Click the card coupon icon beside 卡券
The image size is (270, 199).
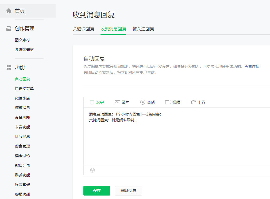point(194,102)
